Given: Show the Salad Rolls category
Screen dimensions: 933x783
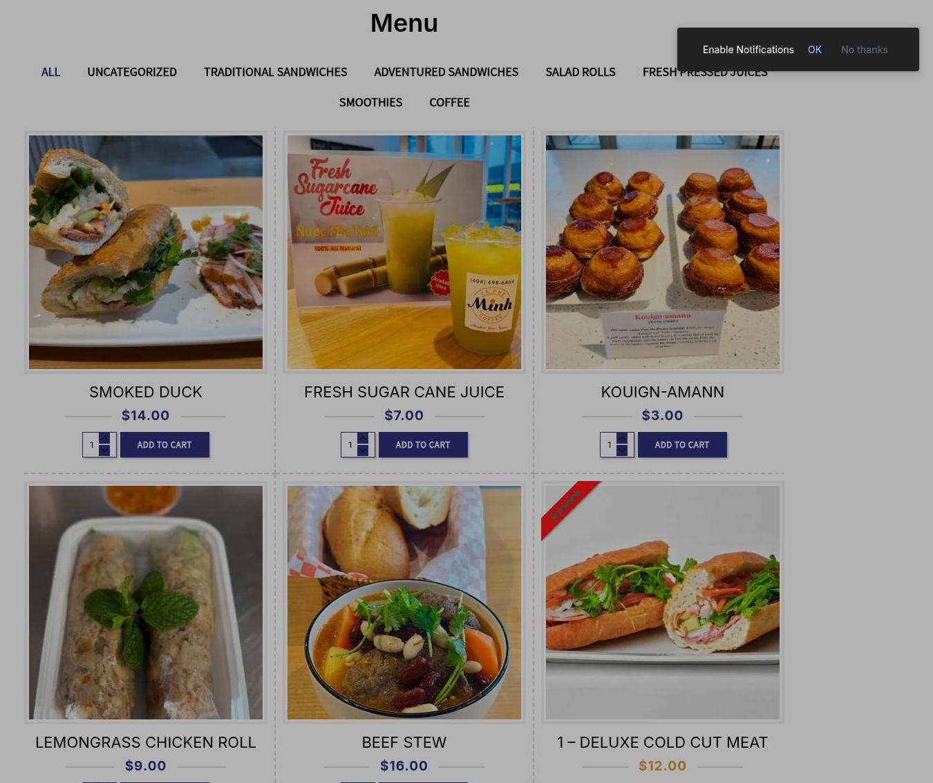Looking at the screenshot, I should pyautogui.click(x=581, y=72).
